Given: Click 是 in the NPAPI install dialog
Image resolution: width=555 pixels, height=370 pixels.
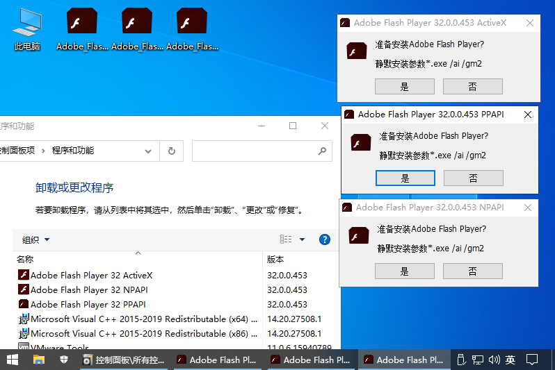Looking at the screenshot, I should click(404, 271).
